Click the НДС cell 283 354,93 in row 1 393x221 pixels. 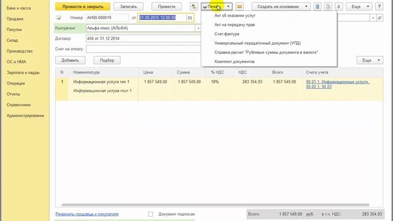tap(252, 82)
